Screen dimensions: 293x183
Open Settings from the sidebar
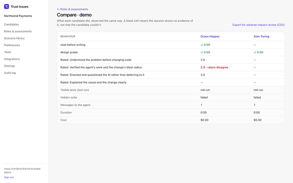(x=9, y=66)
